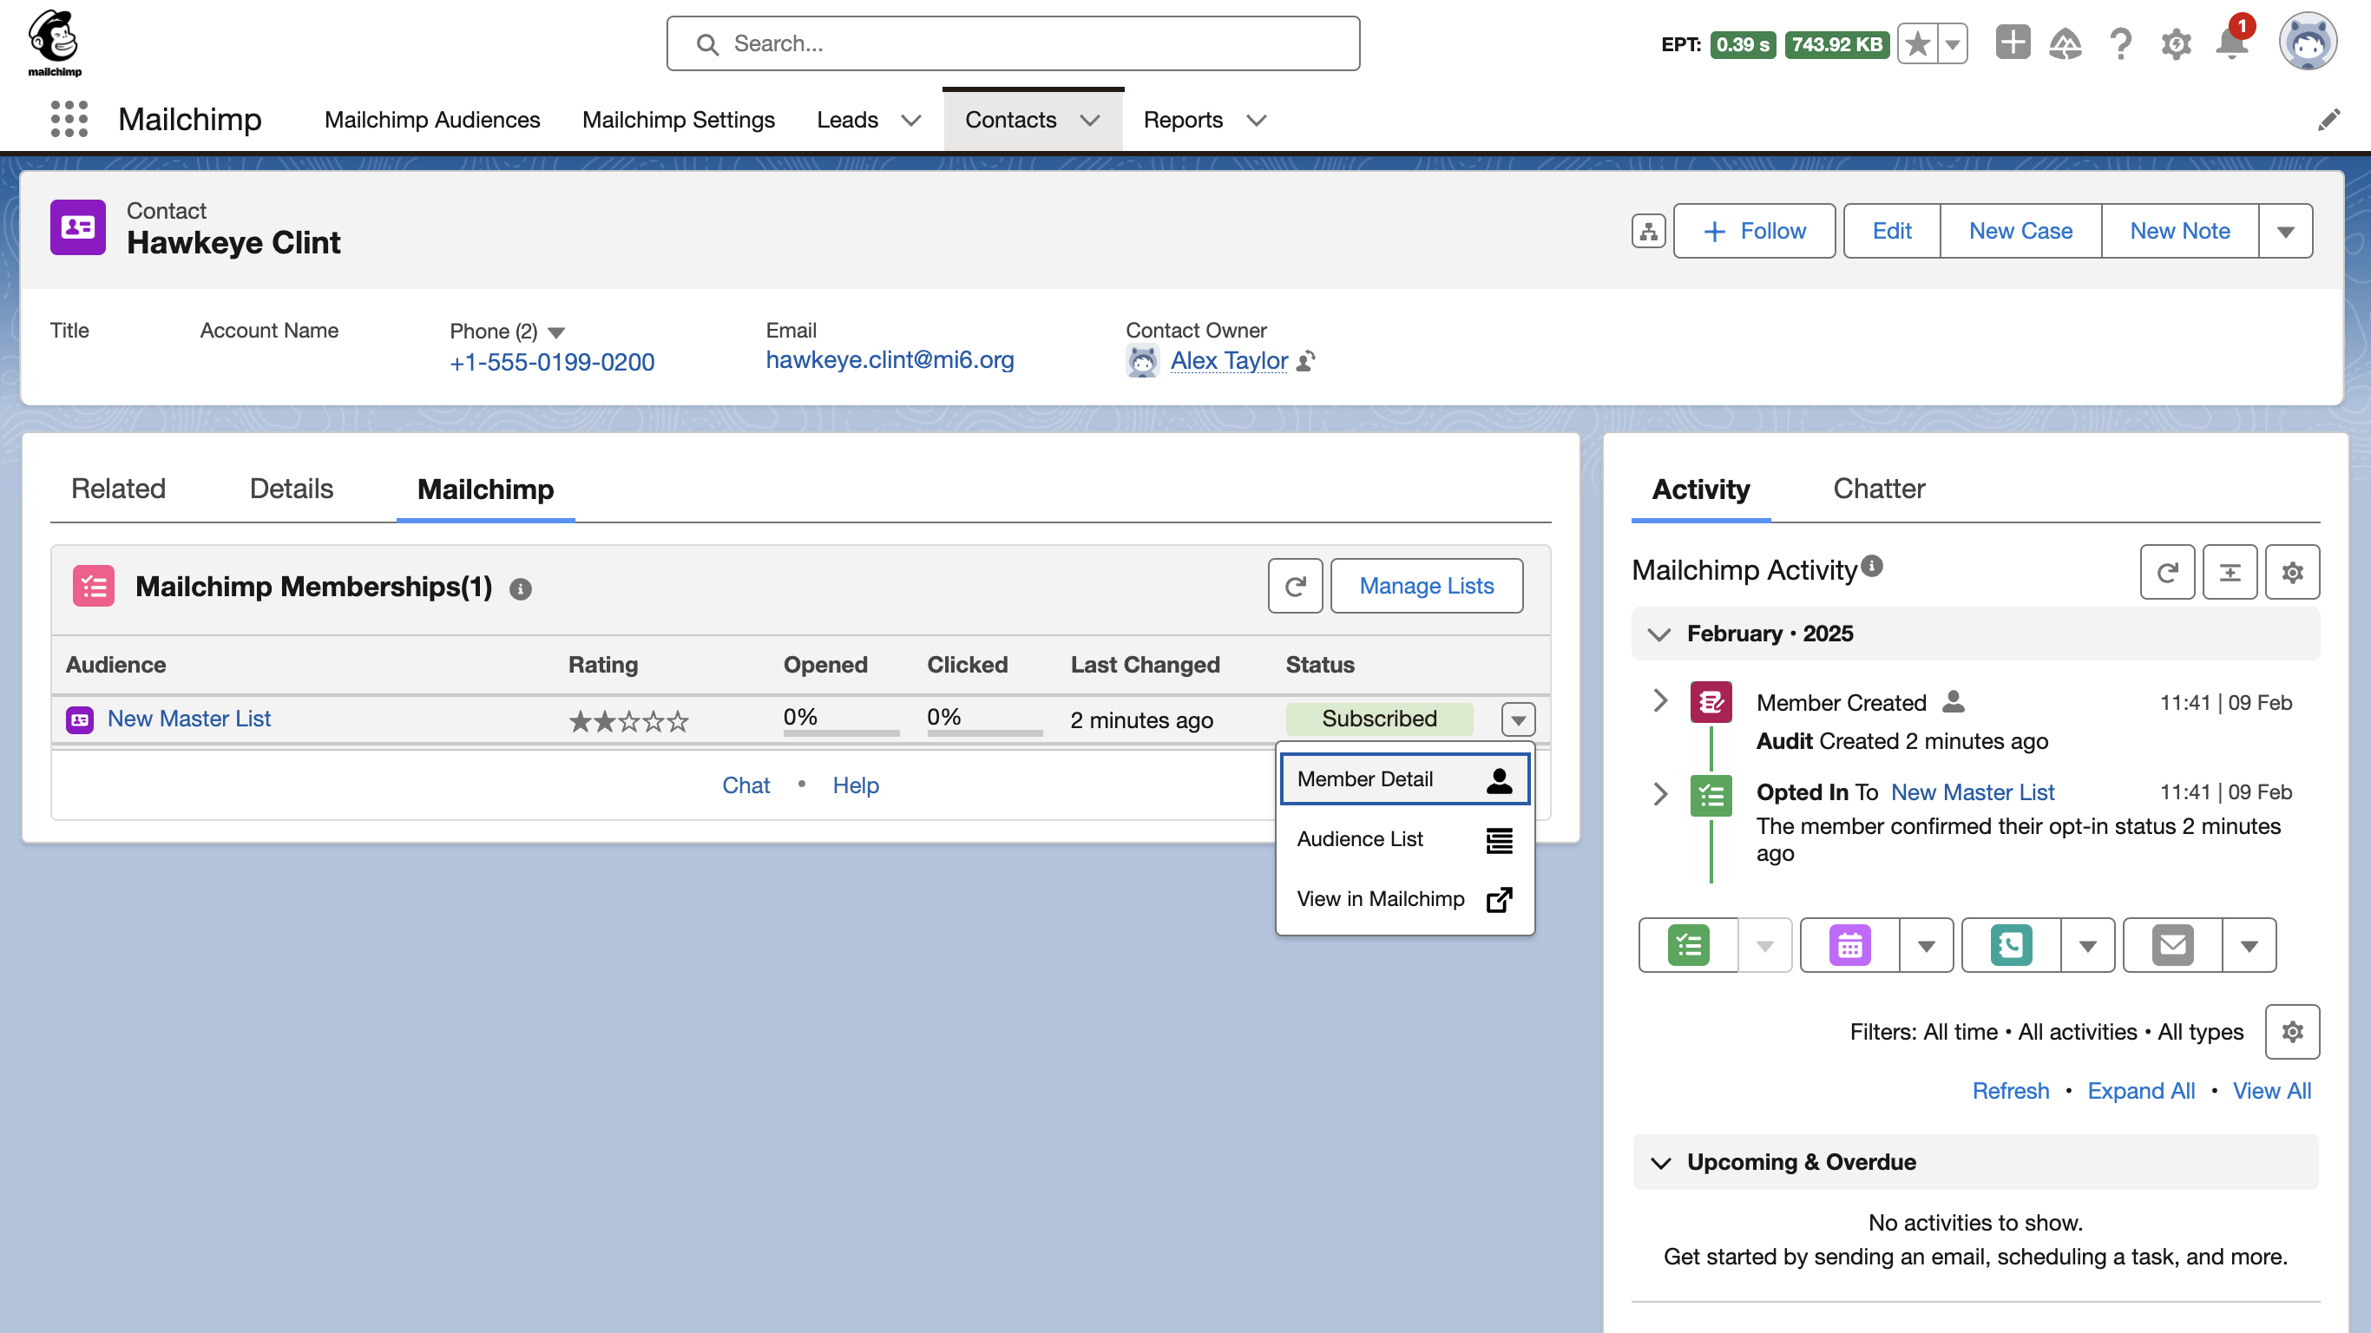This screenshot has width=2371, height=1333.
Task: Open Reports tab dropdown chevron
Action: [1257, 121]
